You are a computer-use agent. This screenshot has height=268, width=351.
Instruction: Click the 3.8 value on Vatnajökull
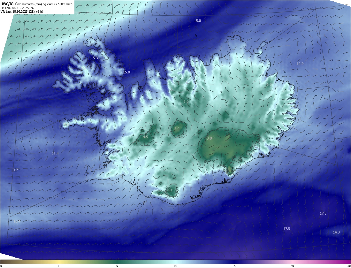tap(209, 139)
